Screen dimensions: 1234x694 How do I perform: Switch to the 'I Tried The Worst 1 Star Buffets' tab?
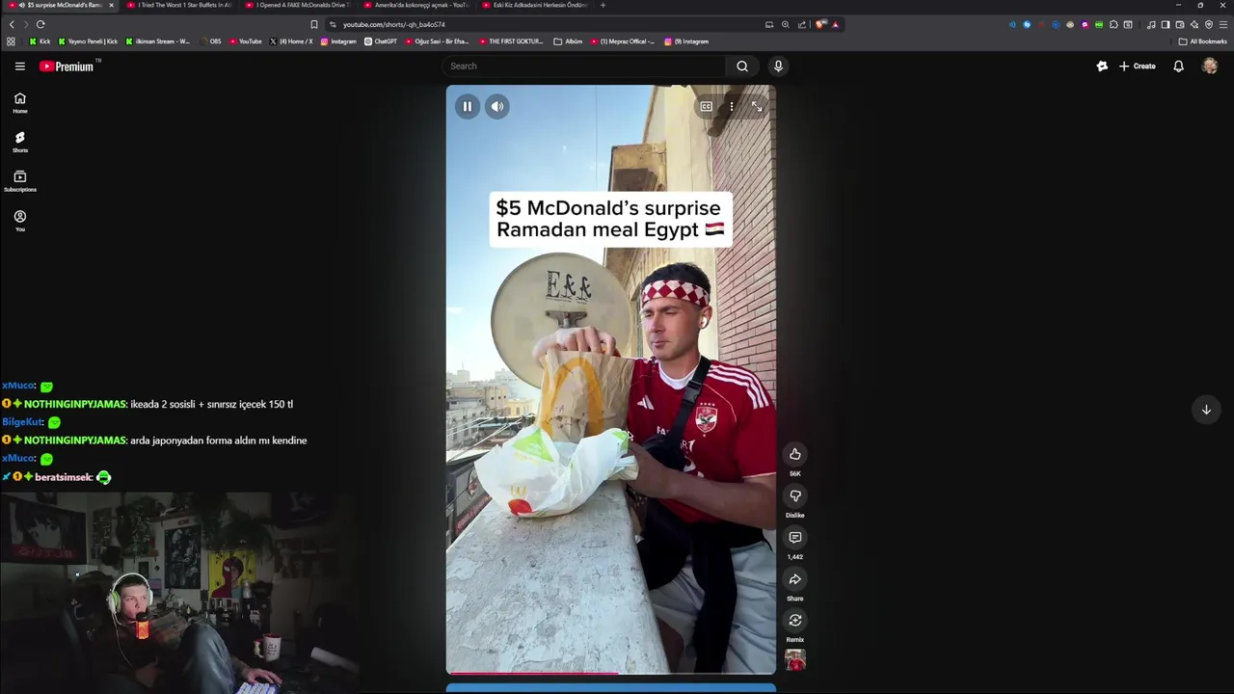click(178, 5)
